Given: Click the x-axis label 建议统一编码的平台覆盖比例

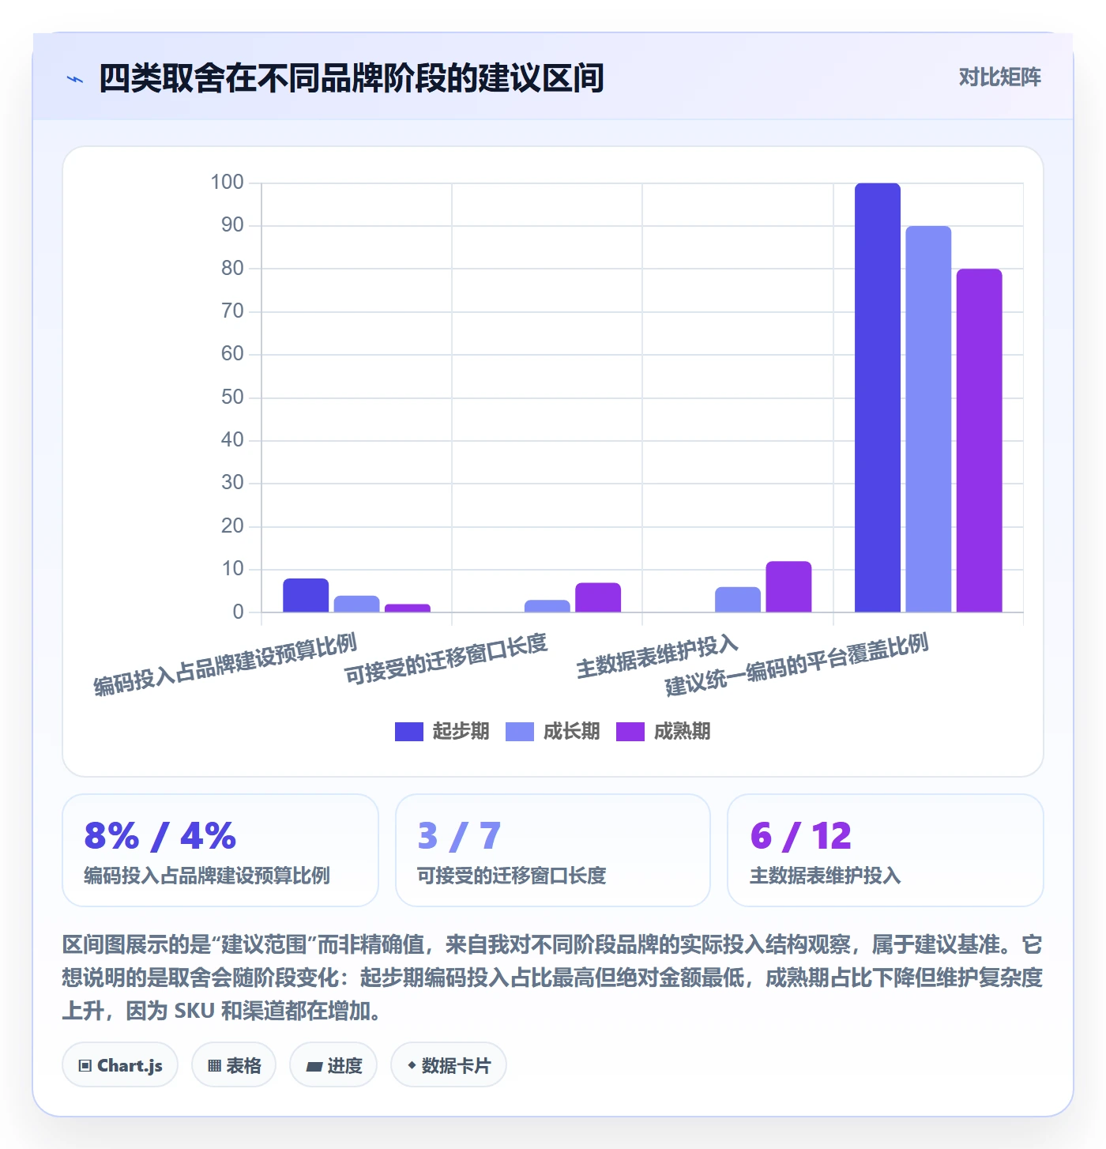Looking at the screenshot, I should (x=796, y=665).
